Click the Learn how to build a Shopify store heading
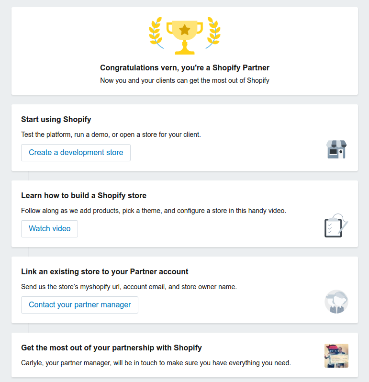Image resolution: width=369 pixels, height=382 pixels. pos(84,195)
